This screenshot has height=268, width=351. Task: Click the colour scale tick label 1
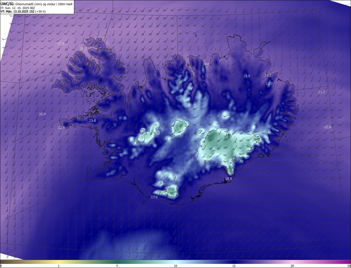point(59,266)
